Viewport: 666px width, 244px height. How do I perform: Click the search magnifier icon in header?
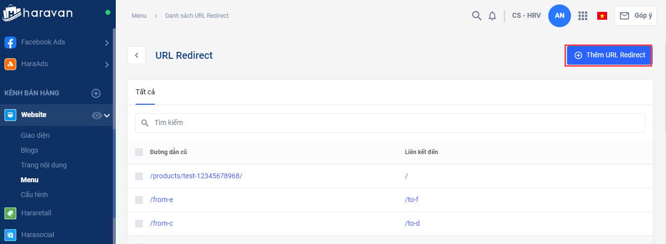[476, 16]
